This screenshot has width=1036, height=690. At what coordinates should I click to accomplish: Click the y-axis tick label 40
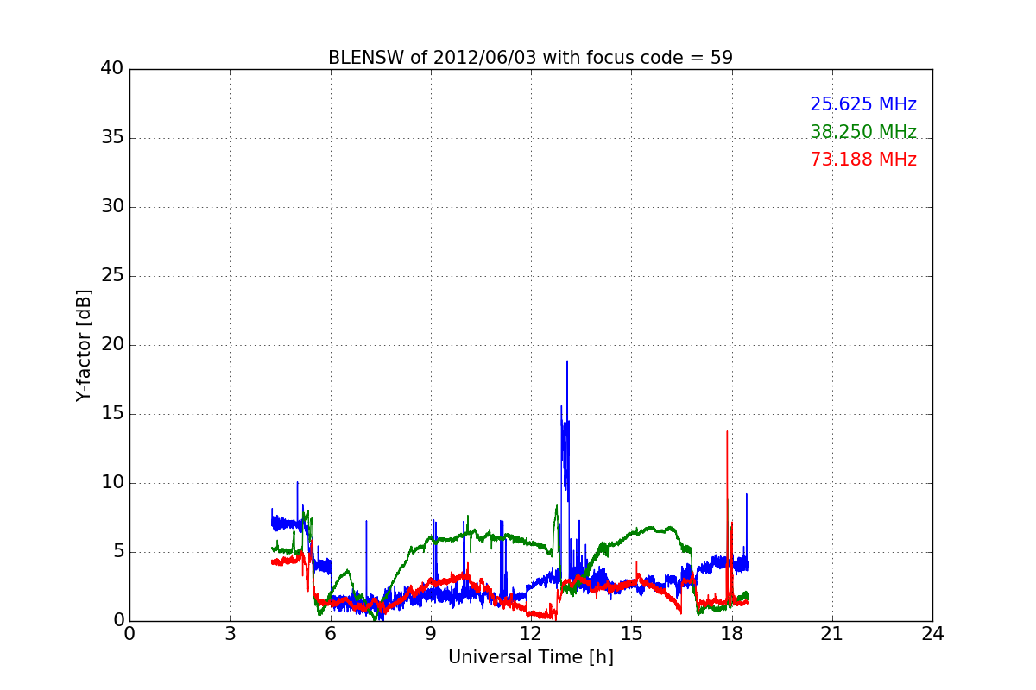(x=112, y=69)
